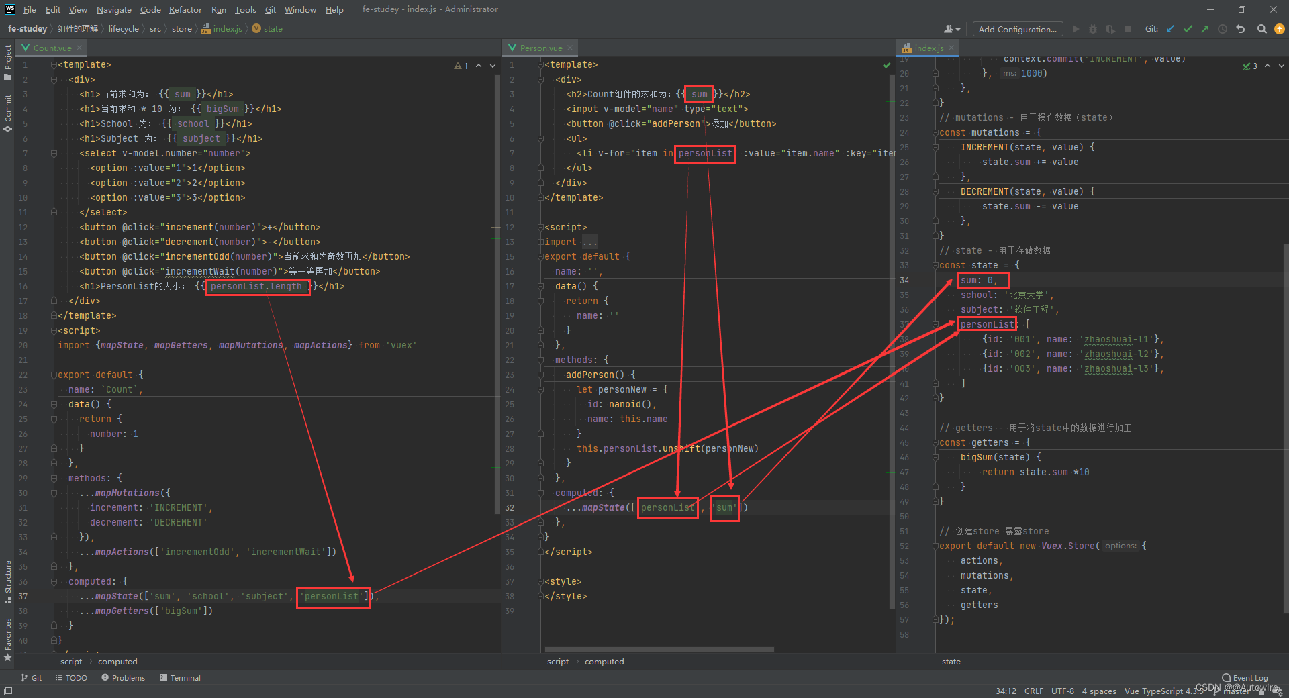
Task: Expand the folded import in Person.vue line 13
Action: (x=540, y=242)
